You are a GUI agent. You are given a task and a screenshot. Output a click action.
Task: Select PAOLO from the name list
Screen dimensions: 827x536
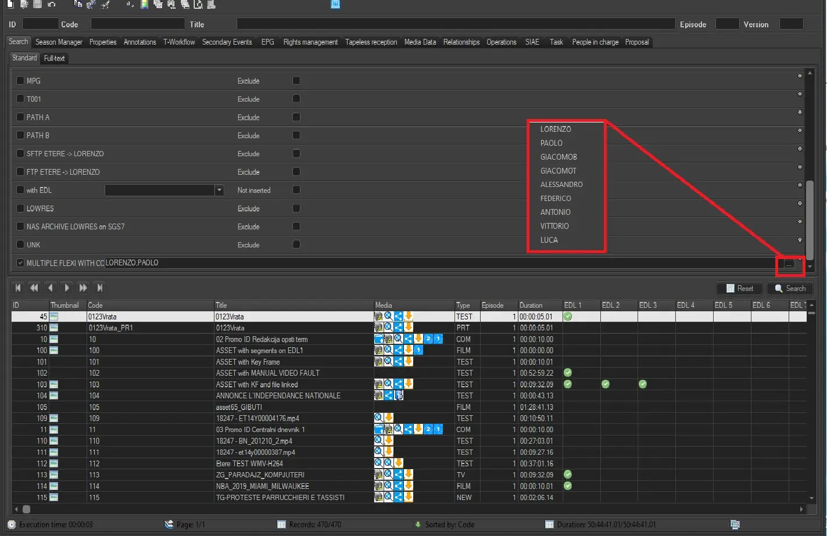(x=551, y=143)
